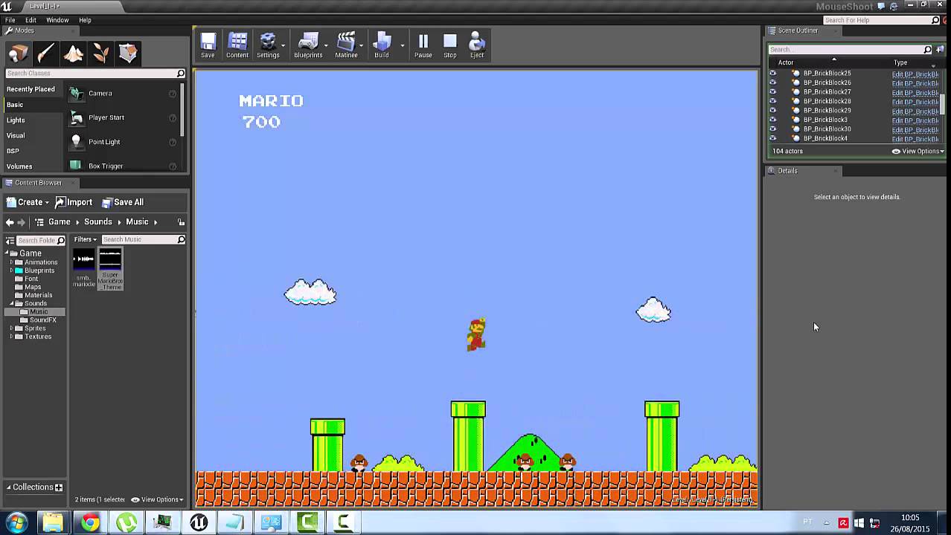This screenshot has height=535, width=951.
Task: Select the Lights category tab
Action: tap(16, 120)
